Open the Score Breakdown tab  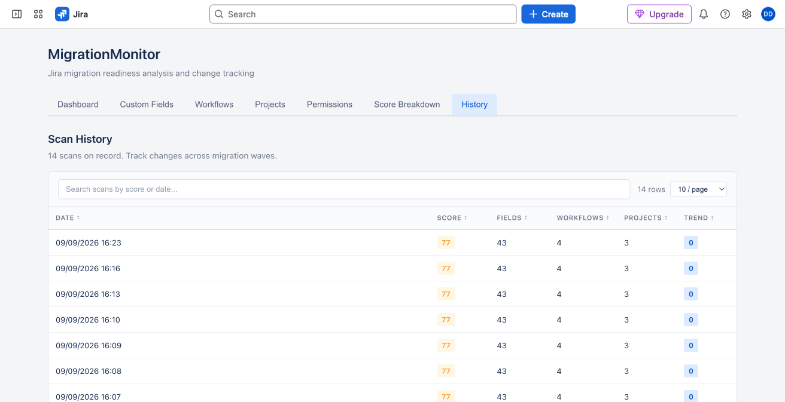407,105
